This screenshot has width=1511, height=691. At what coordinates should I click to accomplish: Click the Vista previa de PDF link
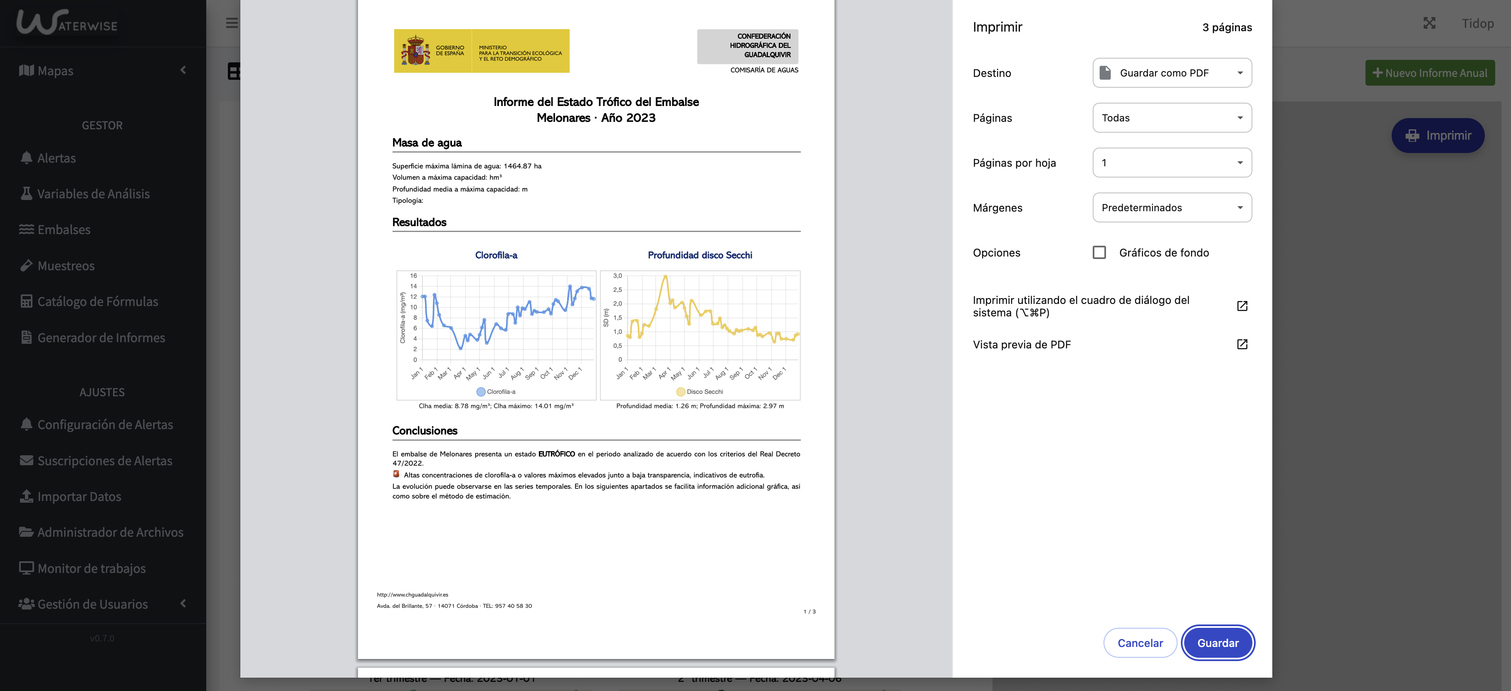click(1022, 344)
